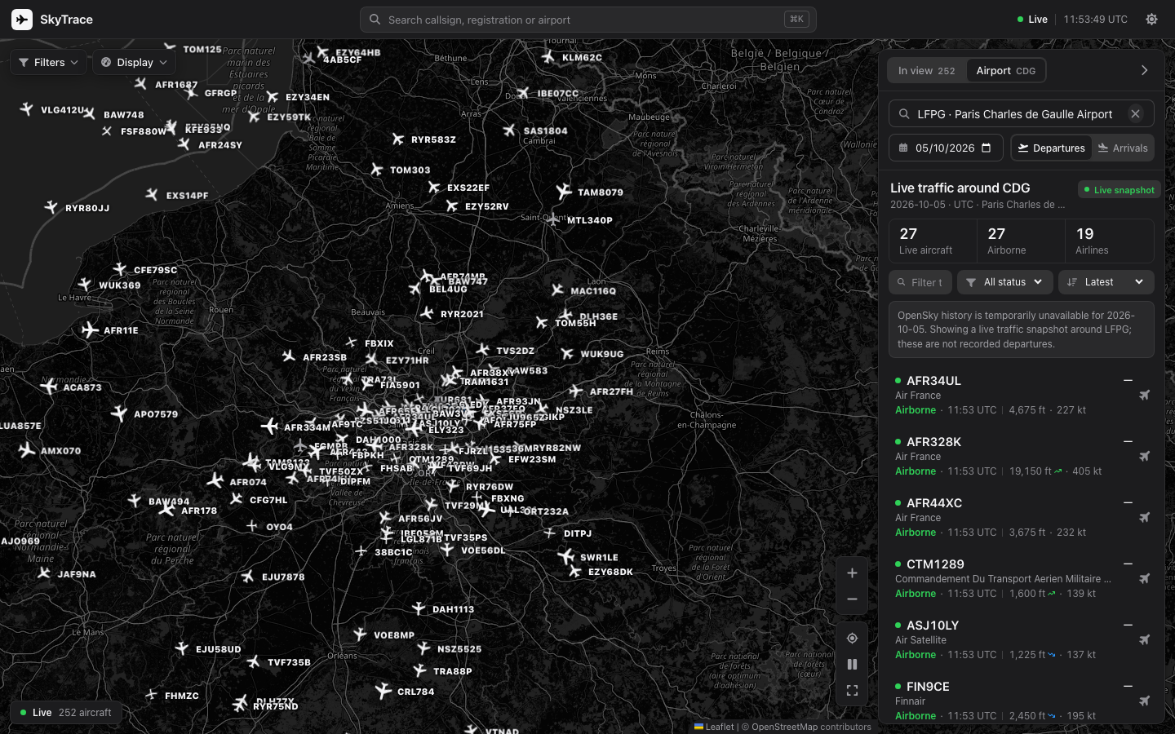Open OpenStreetMap contributors link
The width and height of the screenshot is (1175, 734).
[811, 727]
